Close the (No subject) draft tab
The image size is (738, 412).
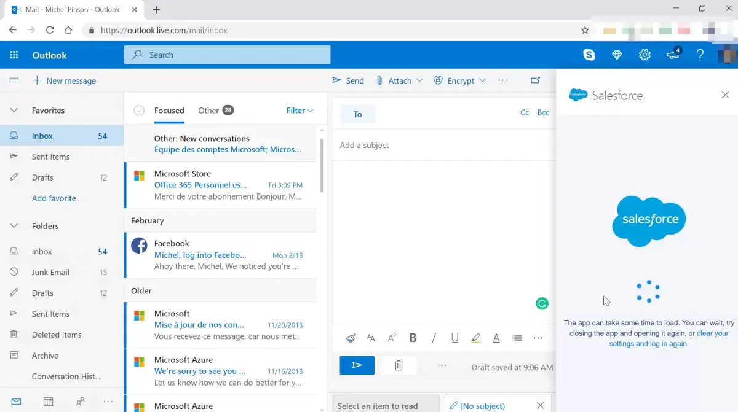[540, 405]
